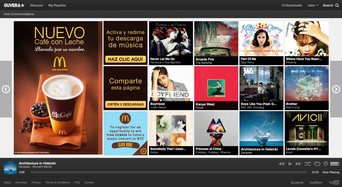This screenshot has width=342, height=187.
Task: Click The Suburbs album subtitle
Action: coord(204,63)
